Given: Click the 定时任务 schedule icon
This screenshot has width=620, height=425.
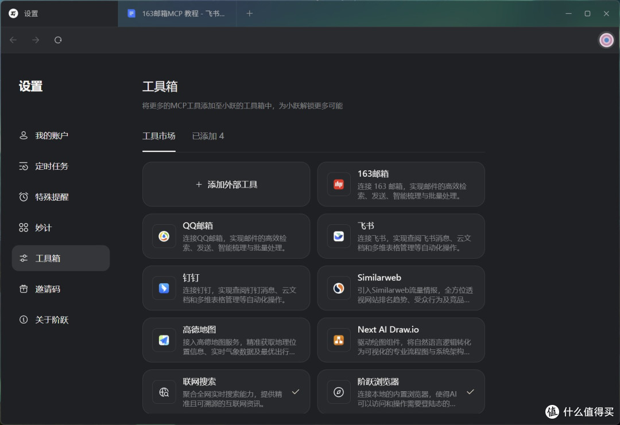Looking at the screenshot, I should [24, 166].
